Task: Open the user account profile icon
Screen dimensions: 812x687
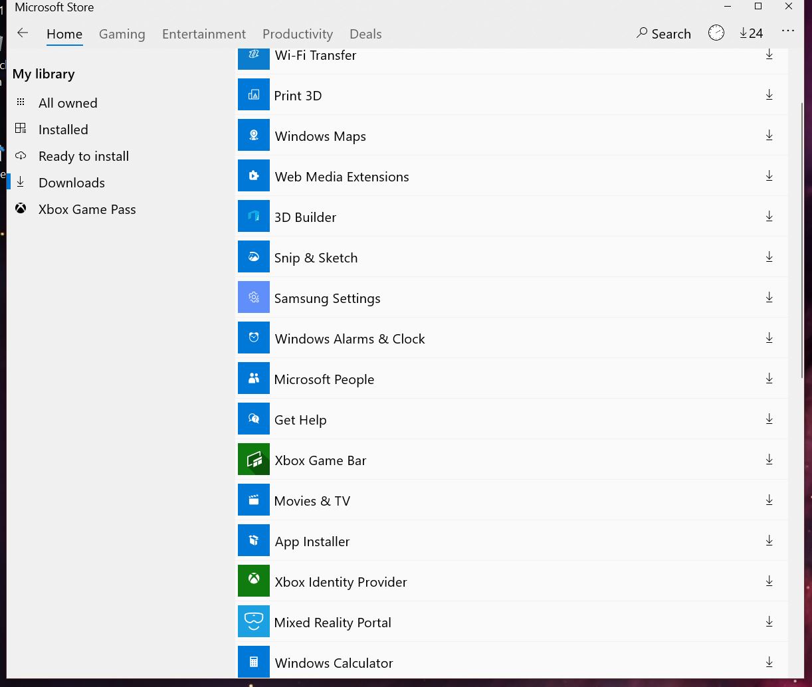Action: 716,33
